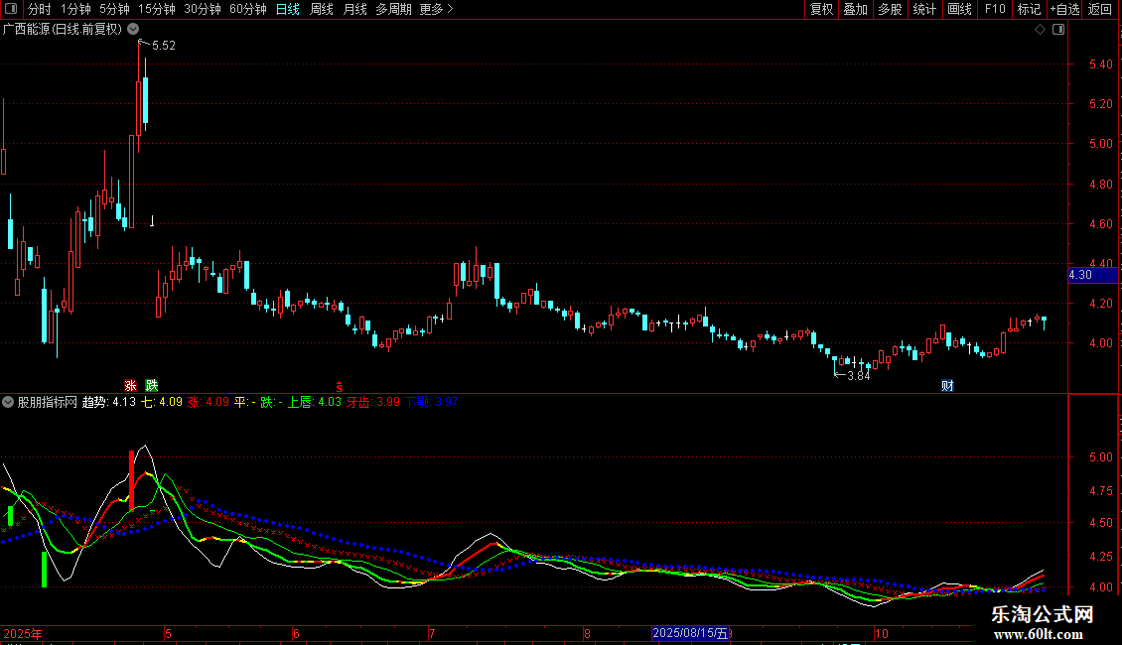The width and height of the screenshot is (1122, 645).
Task: Switch to 分时 view
Action: pos(40,9)
